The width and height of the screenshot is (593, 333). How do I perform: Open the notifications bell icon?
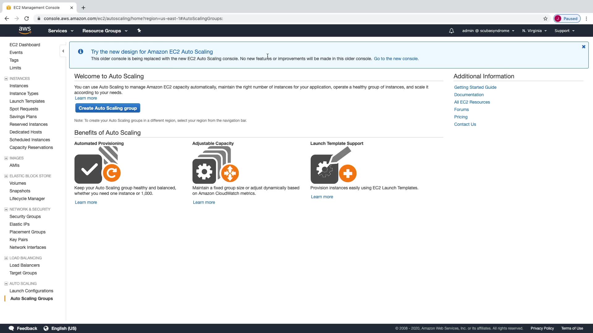(x=451, y=31)
